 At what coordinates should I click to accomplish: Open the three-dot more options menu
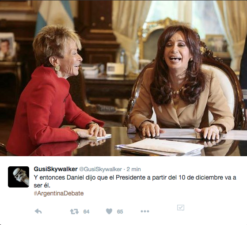(145, 211)
